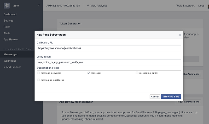The width and height of the screenshot is (209, 124).
Task: Open the Docs link
Action: tap(201, 5)
